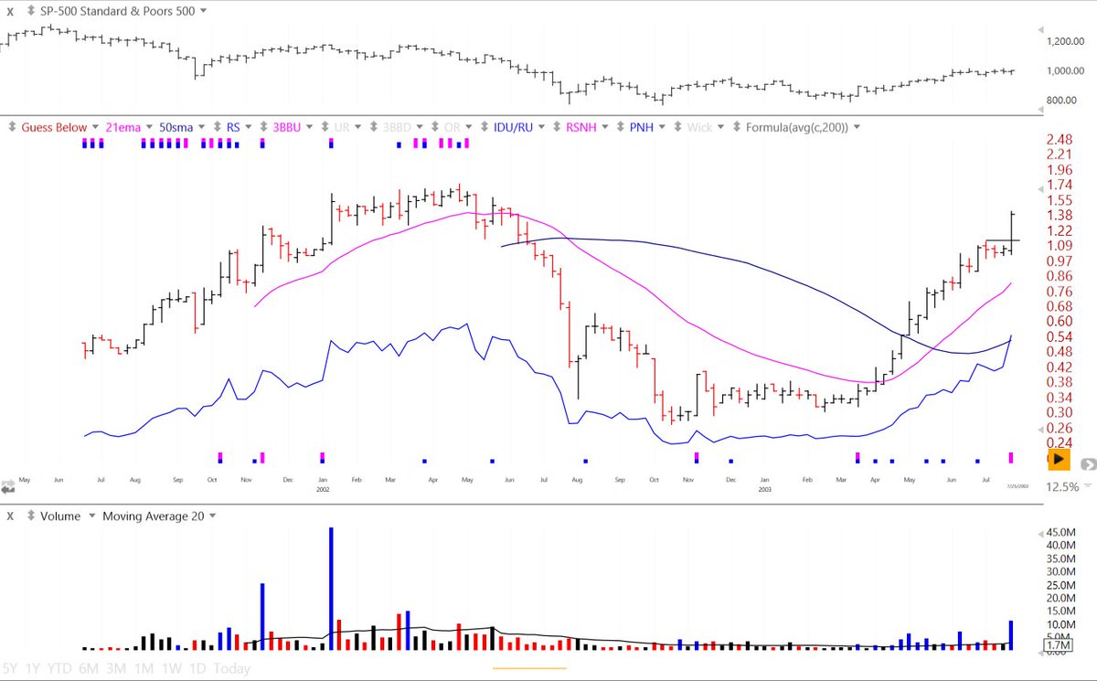The image size is (1097, 681).
Task: Click the reorder handle before Formula(avg(c,200))
Action: 736,127
